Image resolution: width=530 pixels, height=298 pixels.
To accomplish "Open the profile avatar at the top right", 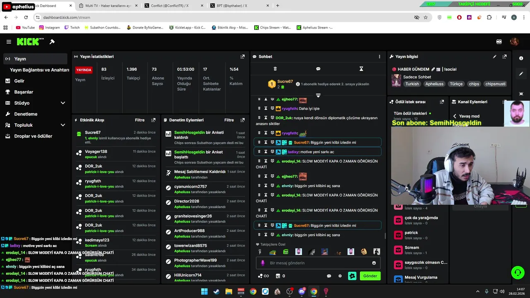I will tap(514, 42).
